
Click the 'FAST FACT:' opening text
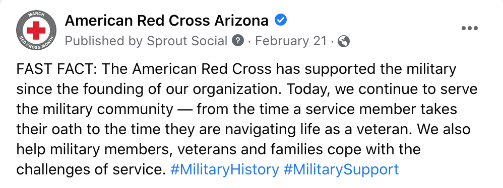(x=56, y=69)
